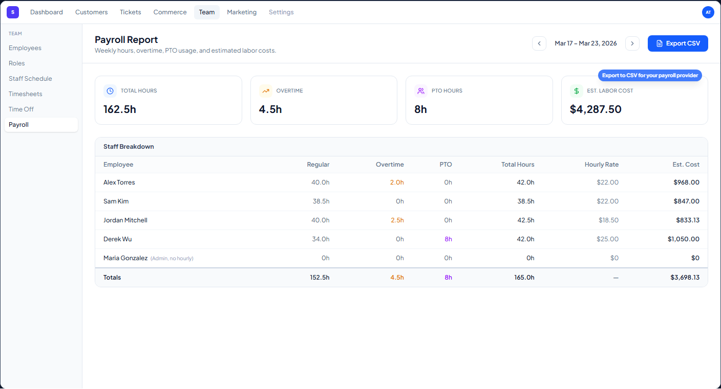Click the people icon on PTO Hours card
The image size is (721, 389).
point(421,91)
